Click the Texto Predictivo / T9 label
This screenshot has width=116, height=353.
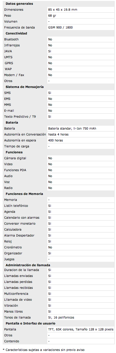coord(20,116)
